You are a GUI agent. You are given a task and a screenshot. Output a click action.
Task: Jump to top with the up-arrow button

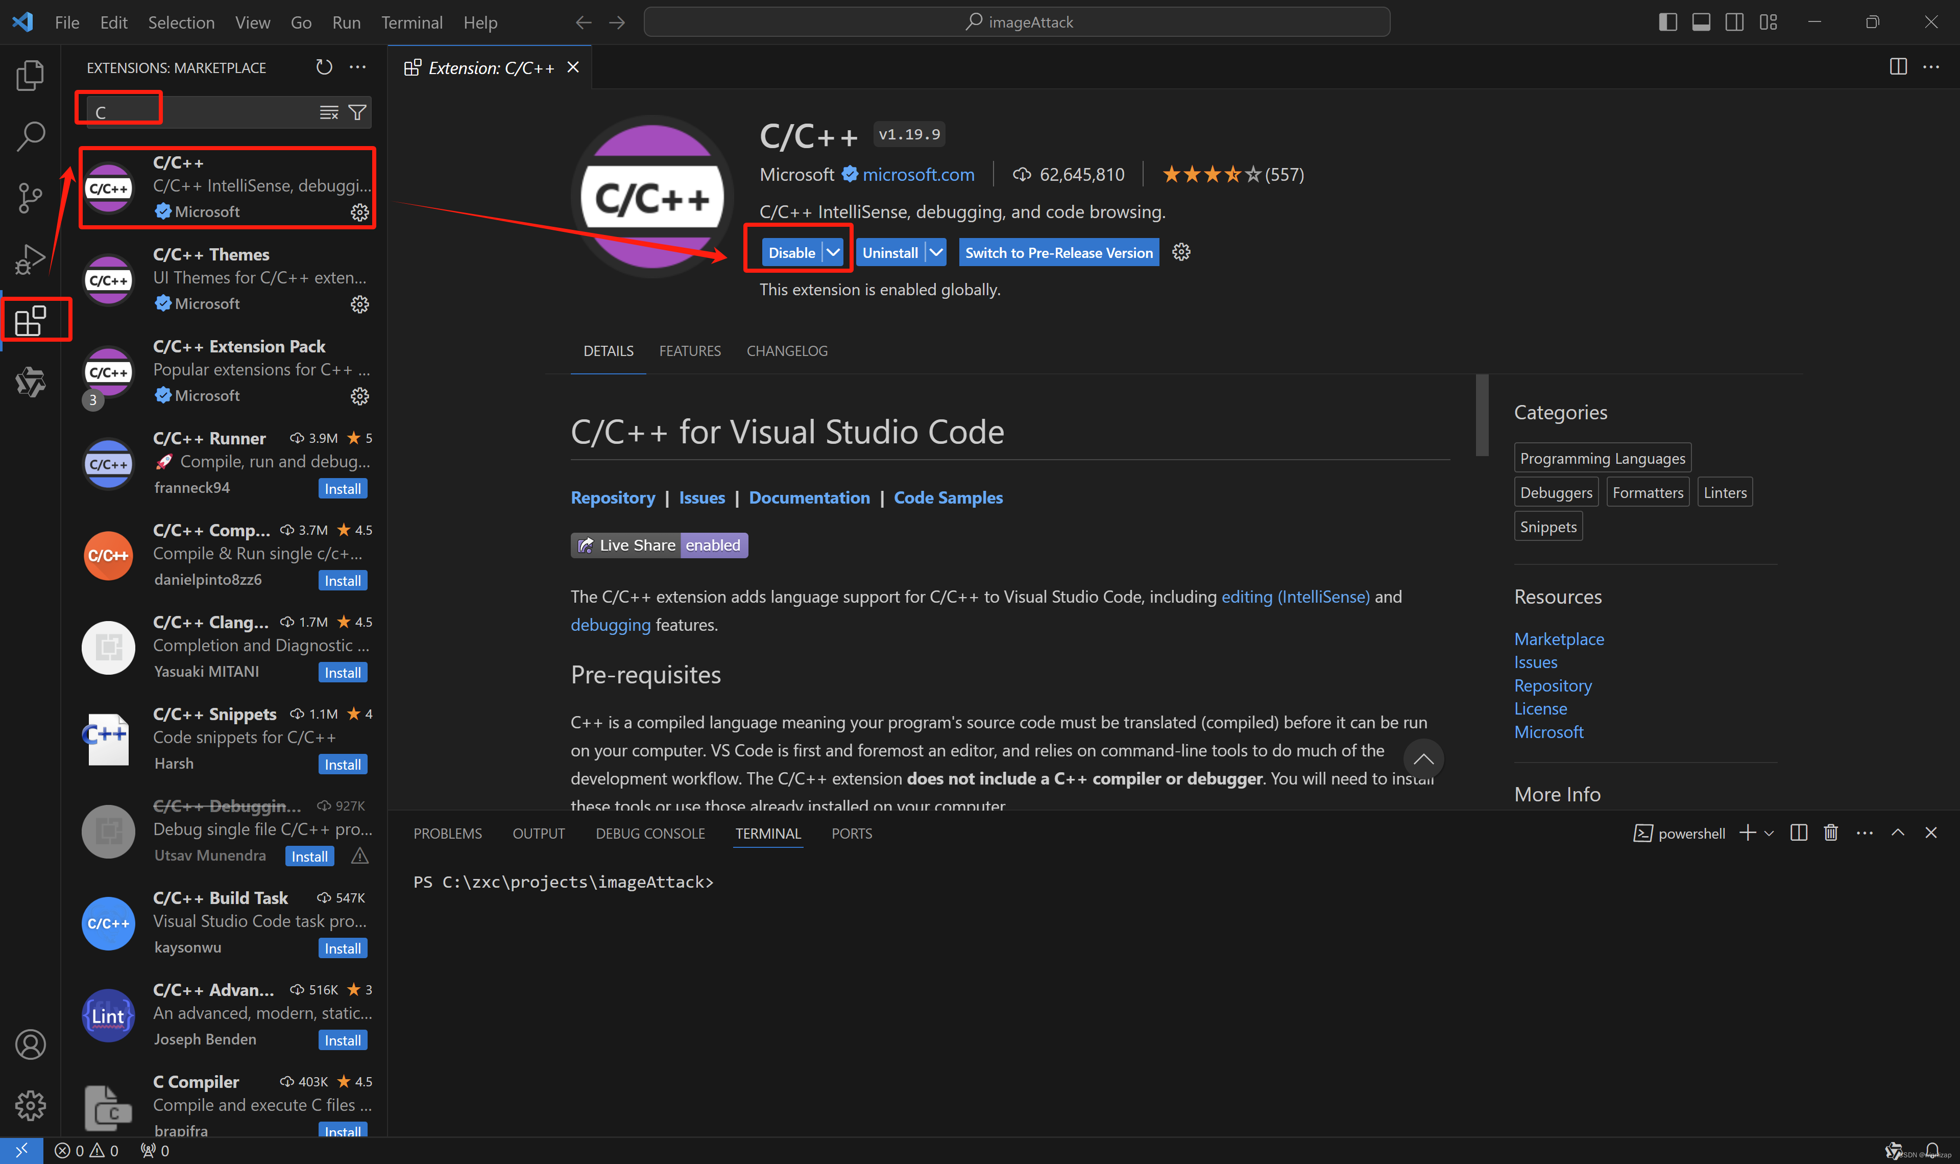[x=1423, y=758]
